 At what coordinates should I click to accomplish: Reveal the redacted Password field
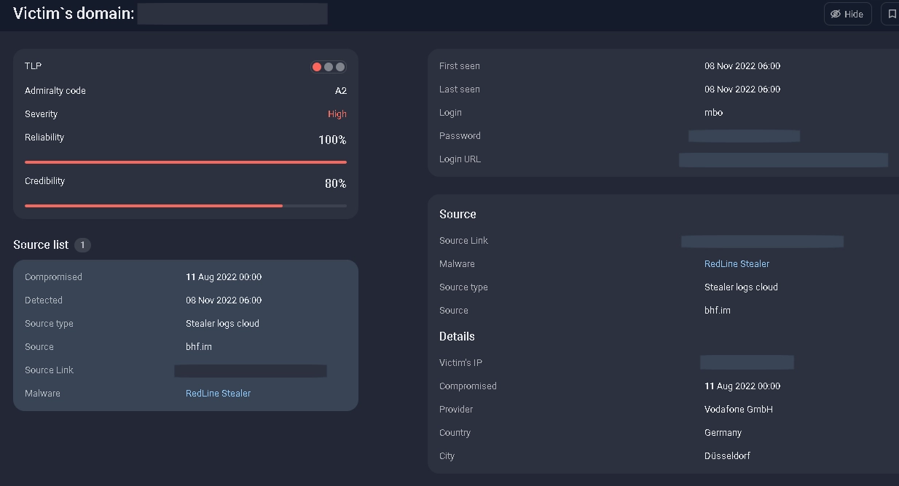tap(744, 136)
